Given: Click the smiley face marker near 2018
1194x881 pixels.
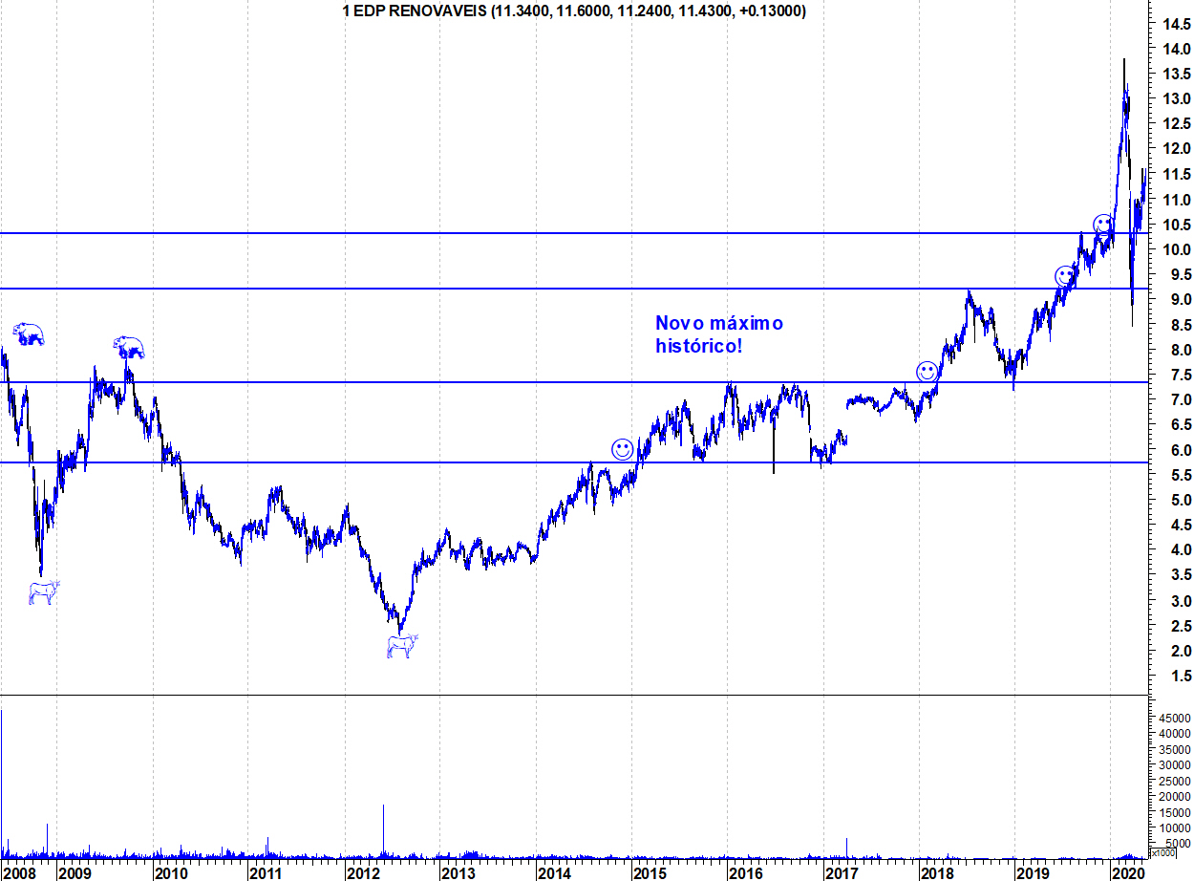Looking at the screenshot, I should (927, 372).
